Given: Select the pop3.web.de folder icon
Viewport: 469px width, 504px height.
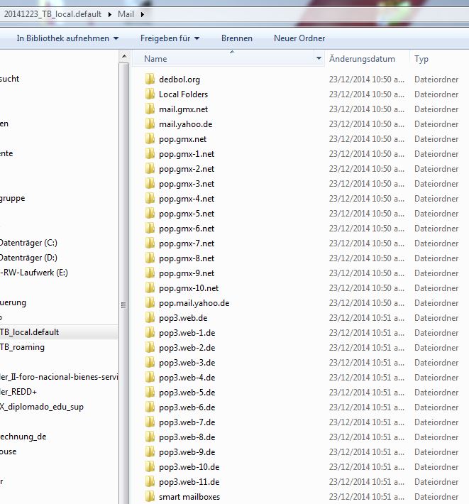Looking at the screenshot, I should click(x=150, y=317).
